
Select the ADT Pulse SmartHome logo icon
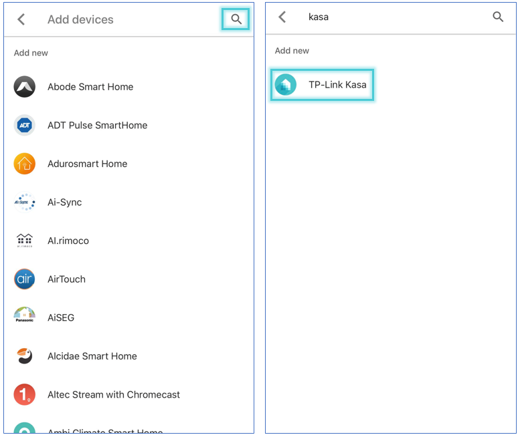pyautogui.click(x=25, y=126)
